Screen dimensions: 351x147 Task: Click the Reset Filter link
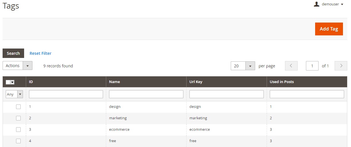pyautogui.click(x=40, y=53)
